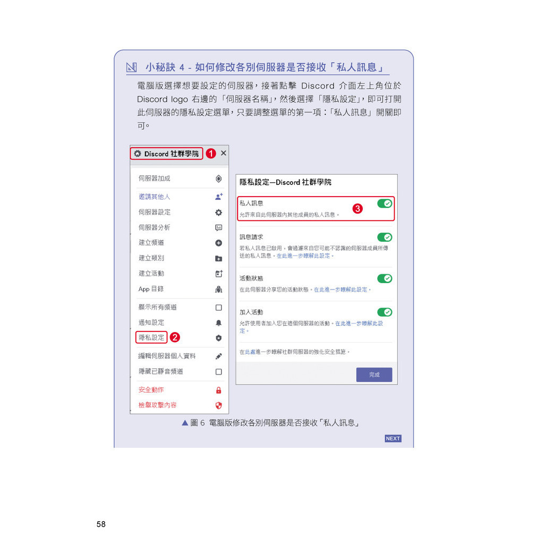Toggle the 私人訊息 switch
The width and height of the screenshot is (544, 544).
(385, 203)
